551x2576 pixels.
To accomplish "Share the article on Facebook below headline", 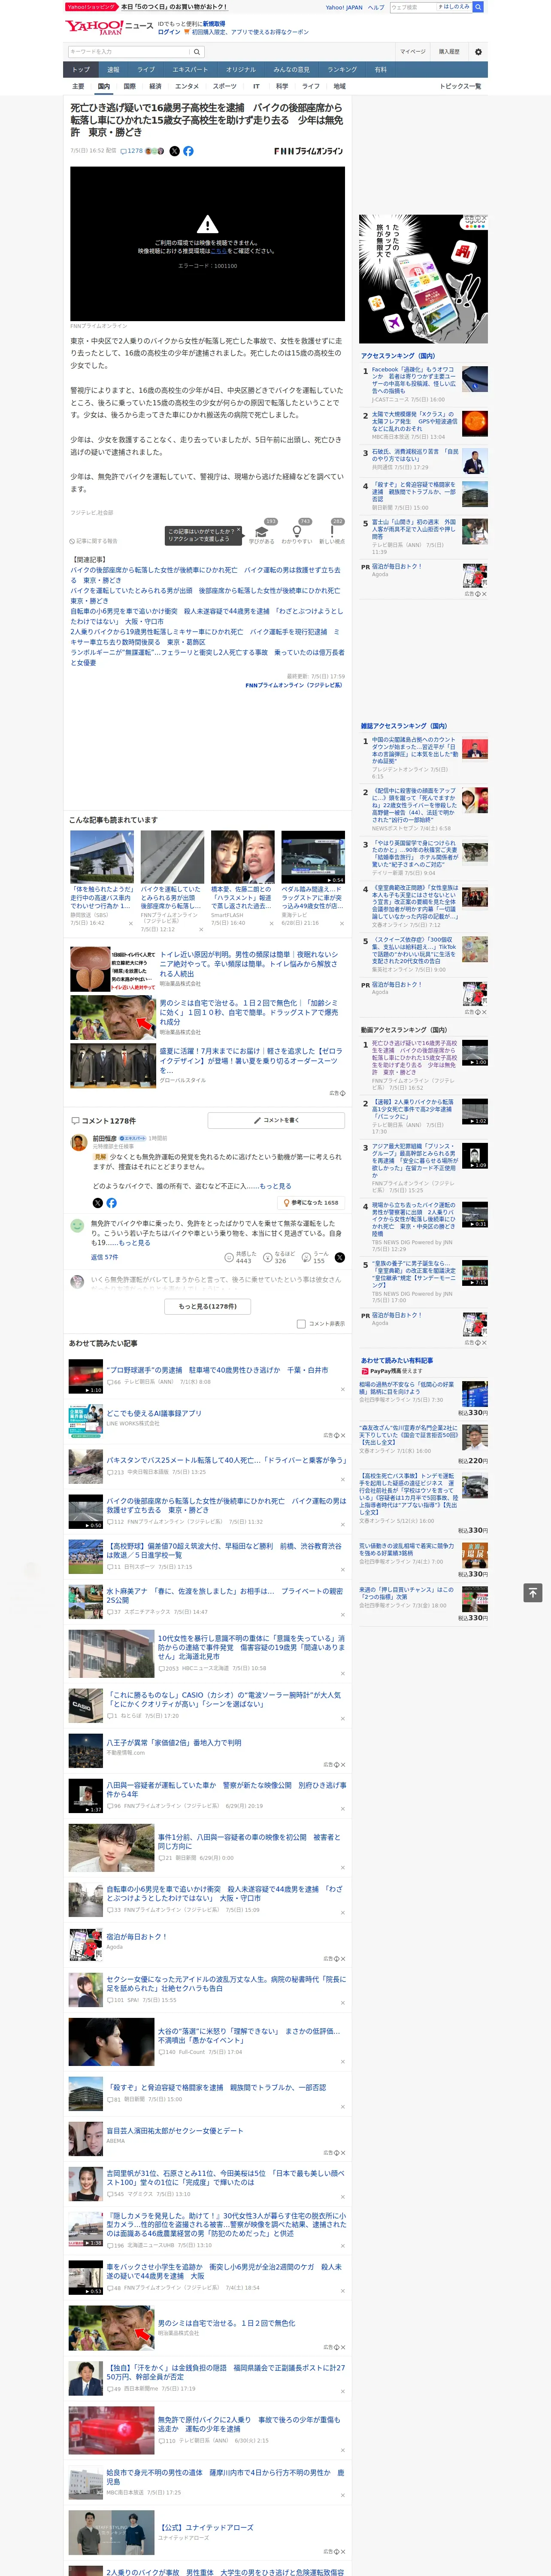I will pyautogui.click(x=188, y=151).
